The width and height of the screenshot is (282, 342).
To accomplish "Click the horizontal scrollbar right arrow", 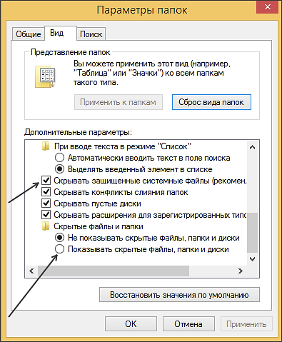I will pyautogui.click(x=241, y=271).
